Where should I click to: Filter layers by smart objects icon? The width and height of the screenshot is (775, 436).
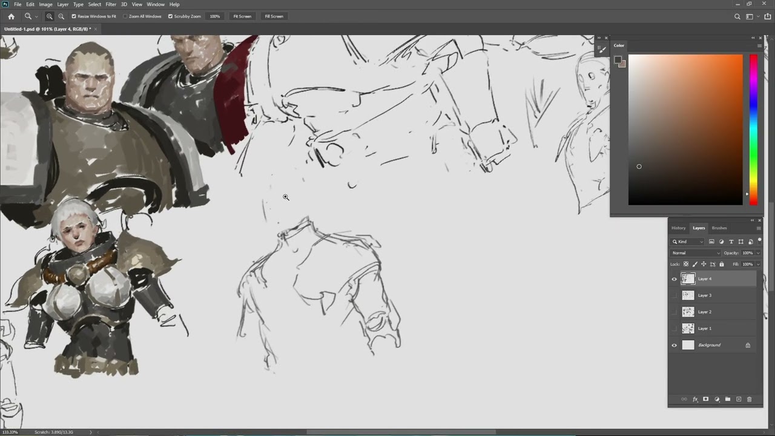click(x=750, y=242)
